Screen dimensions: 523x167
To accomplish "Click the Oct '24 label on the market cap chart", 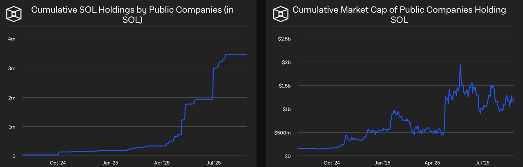I will [x=331, y=163].
